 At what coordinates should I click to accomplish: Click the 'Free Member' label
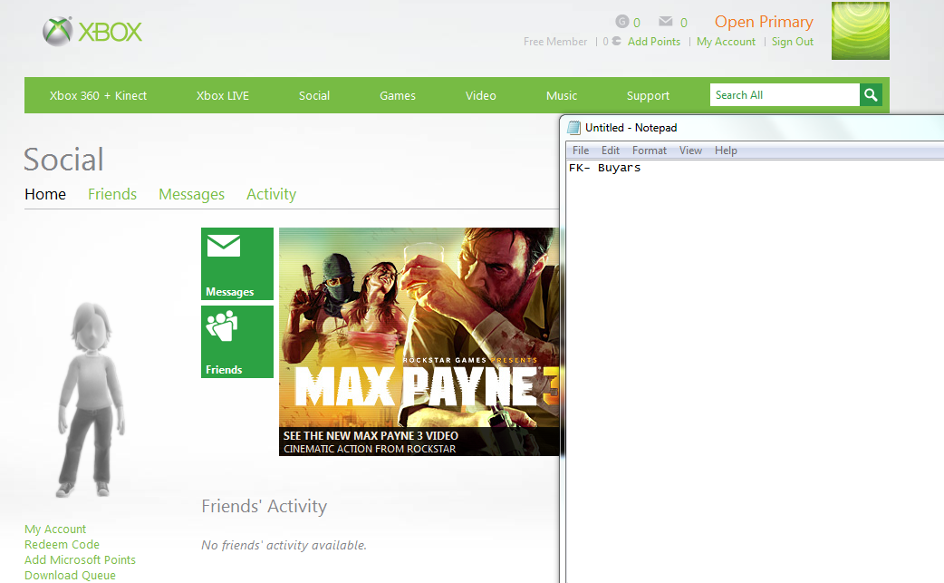click(x=555, y=42)
